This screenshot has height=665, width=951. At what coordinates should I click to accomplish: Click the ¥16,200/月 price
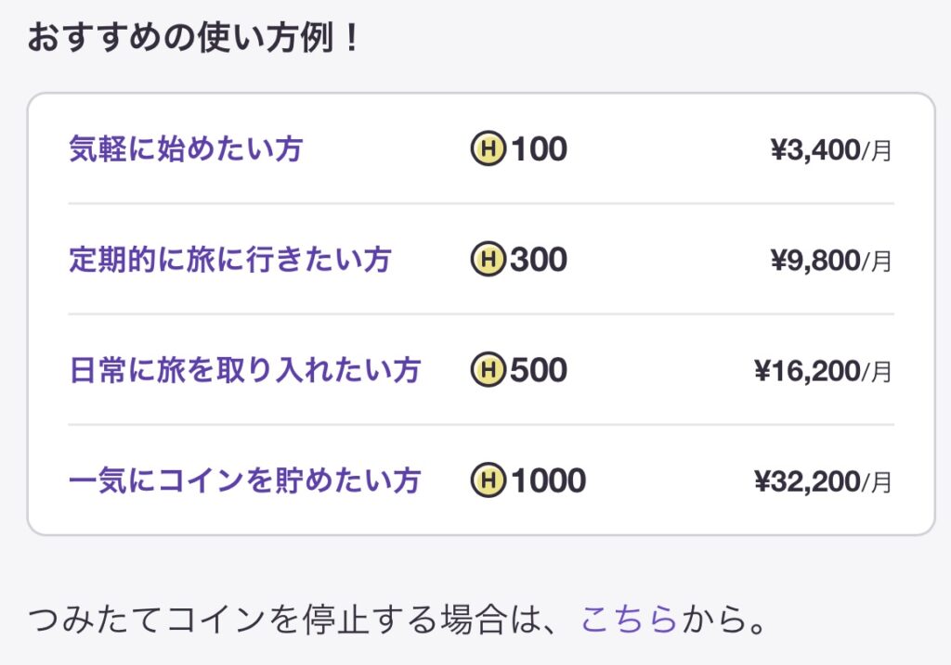tap(822, 371)
